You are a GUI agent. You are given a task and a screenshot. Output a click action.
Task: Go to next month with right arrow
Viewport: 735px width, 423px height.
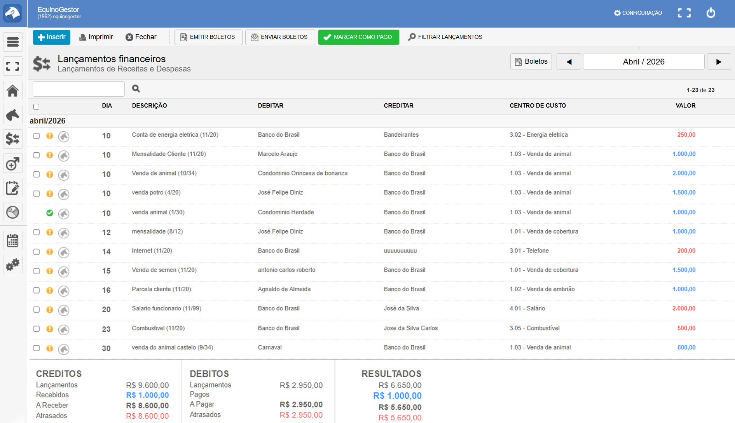pyautogui.click(x=719, y=62)
